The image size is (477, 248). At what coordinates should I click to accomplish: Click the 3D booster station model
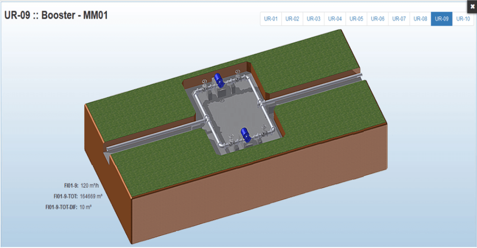[x=236, y=137]
